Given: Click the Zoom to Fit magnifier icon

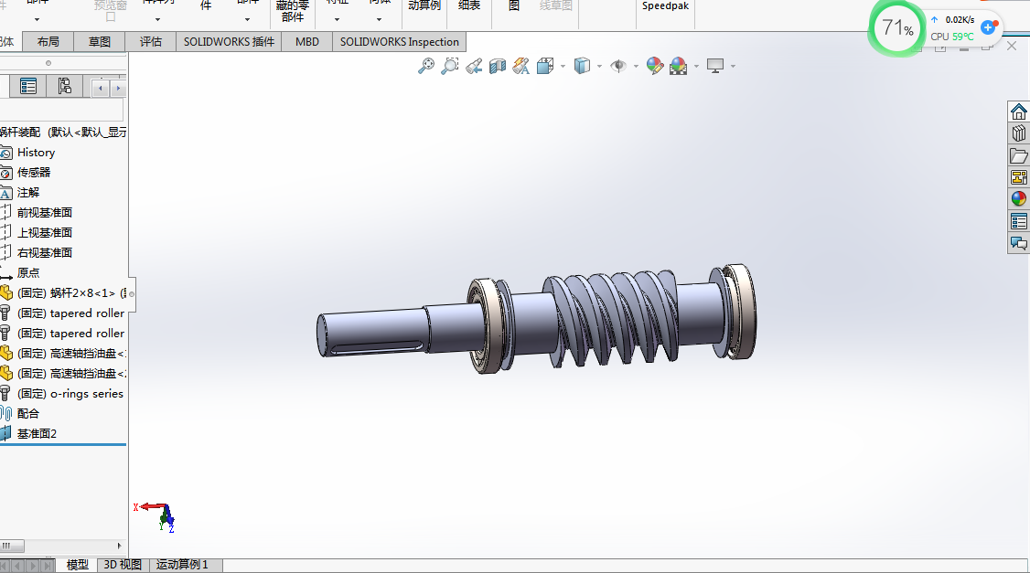Looking at the screenshot, I should [x=426, y=66].
